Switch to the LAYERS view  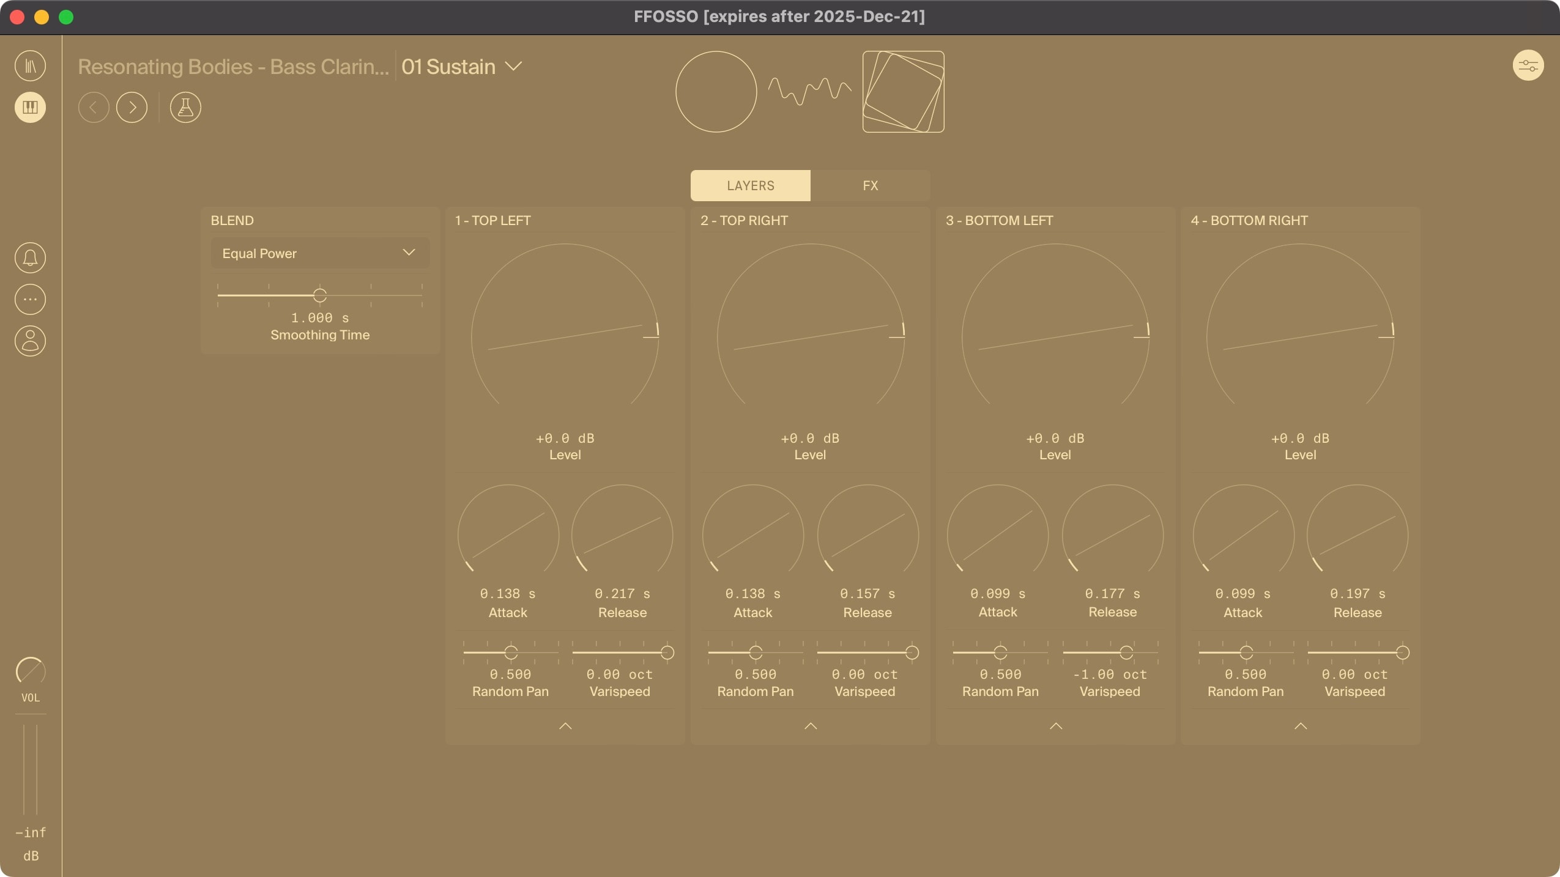tap(750, 185)
